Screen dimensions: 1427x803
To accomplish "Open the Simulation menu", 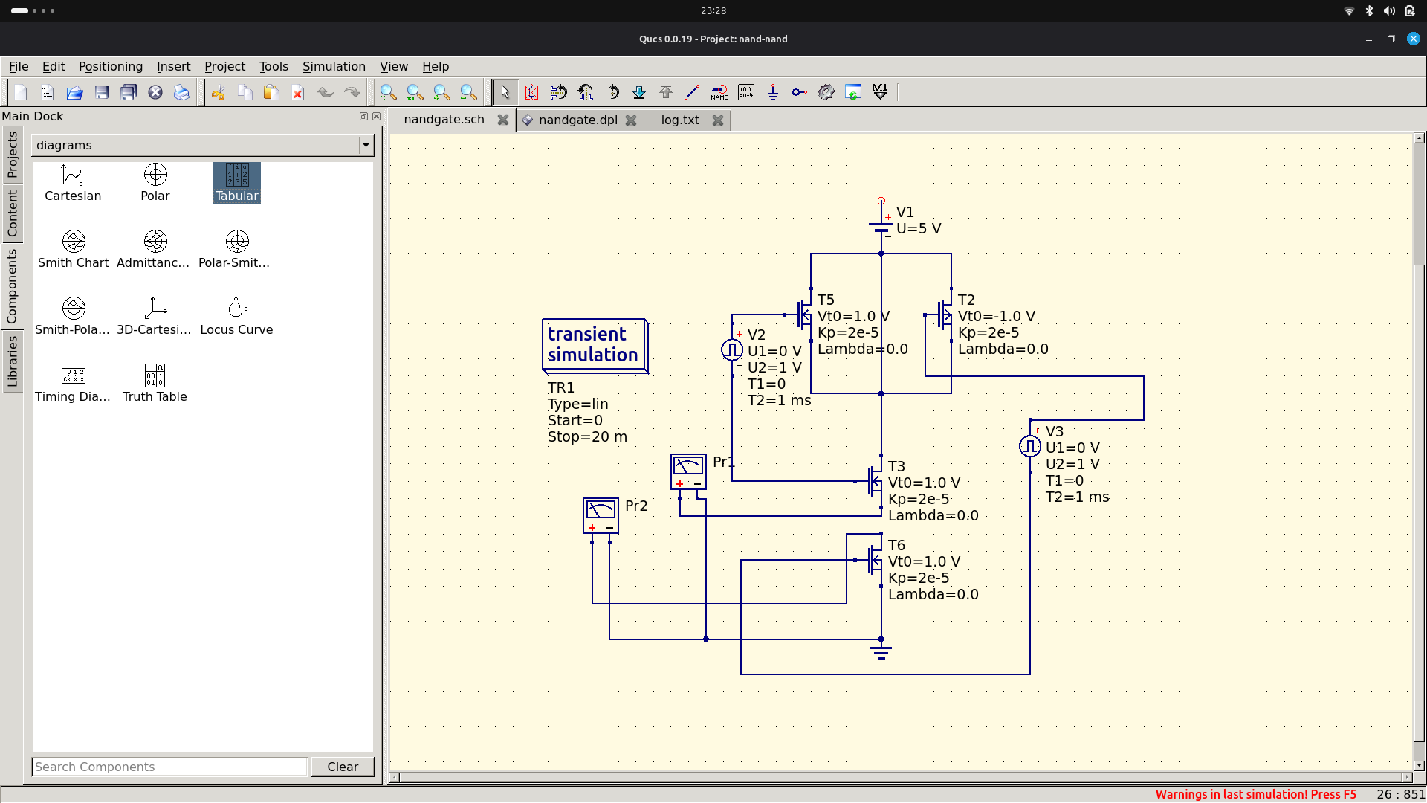I will coord(334,66).
